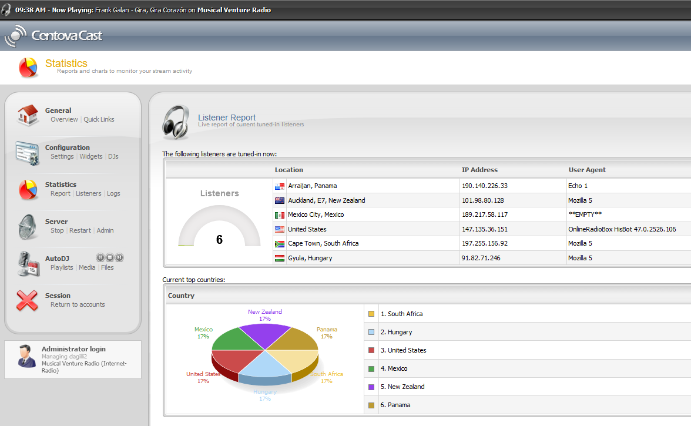Image resolution: width=691 pixels, height=426 pixels.
Task: Open Listeners under Statistics
Action: (89, 194)
